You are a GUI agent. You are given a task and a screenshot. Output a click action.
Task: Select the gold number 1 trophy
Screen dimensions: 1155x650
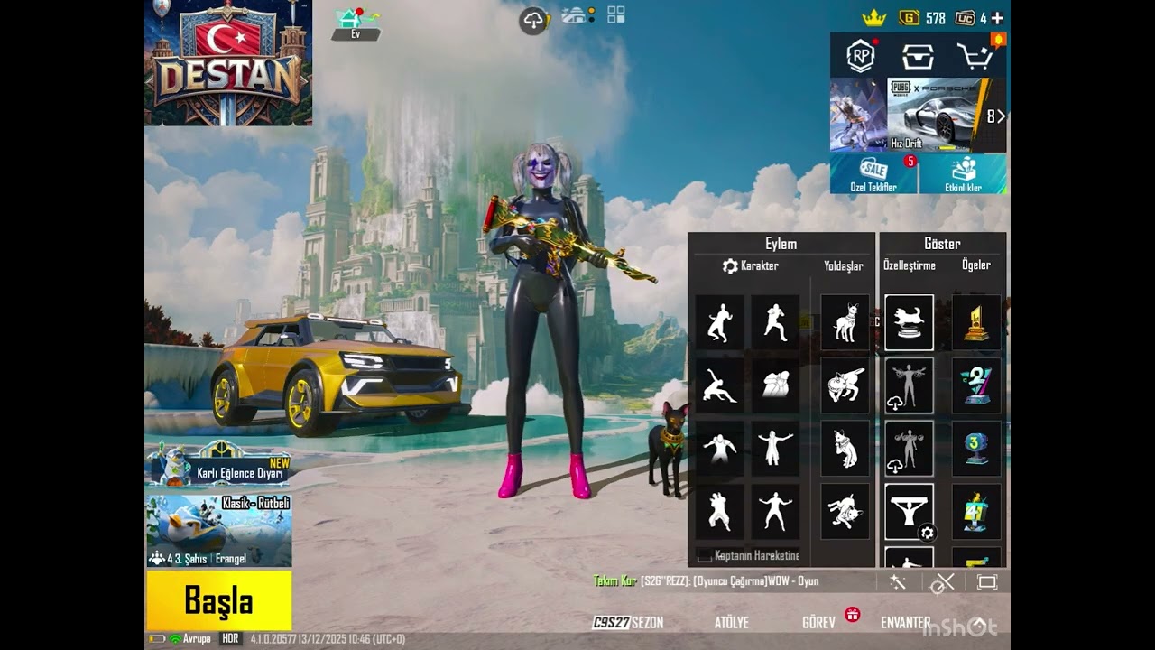coord(976,322)
